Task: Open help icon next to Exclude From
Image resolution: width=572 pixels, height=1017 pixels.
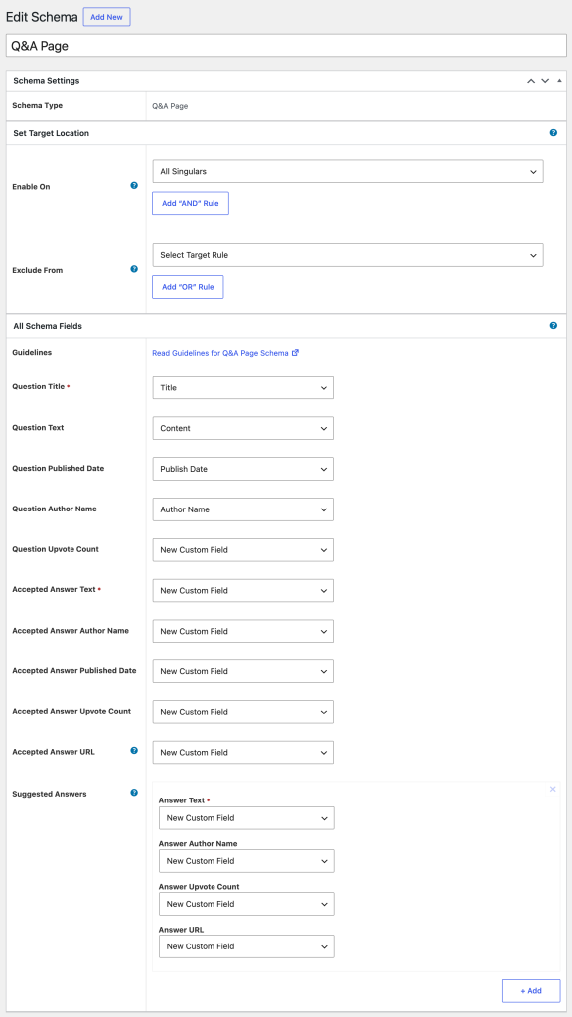Action: pos(134,268)
